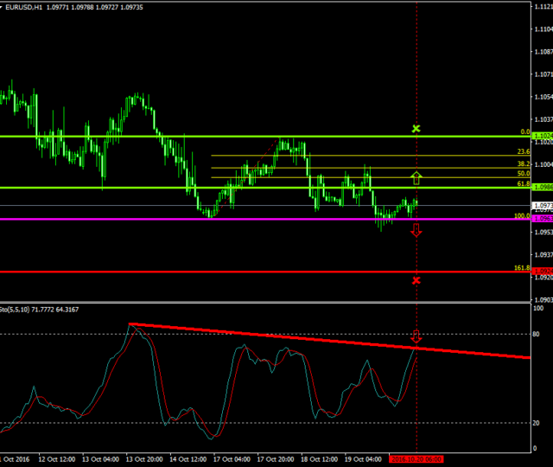Click the small triangle before EURUSD,H1 title
This screenshot has height=467, width=553.
[3, 7]
